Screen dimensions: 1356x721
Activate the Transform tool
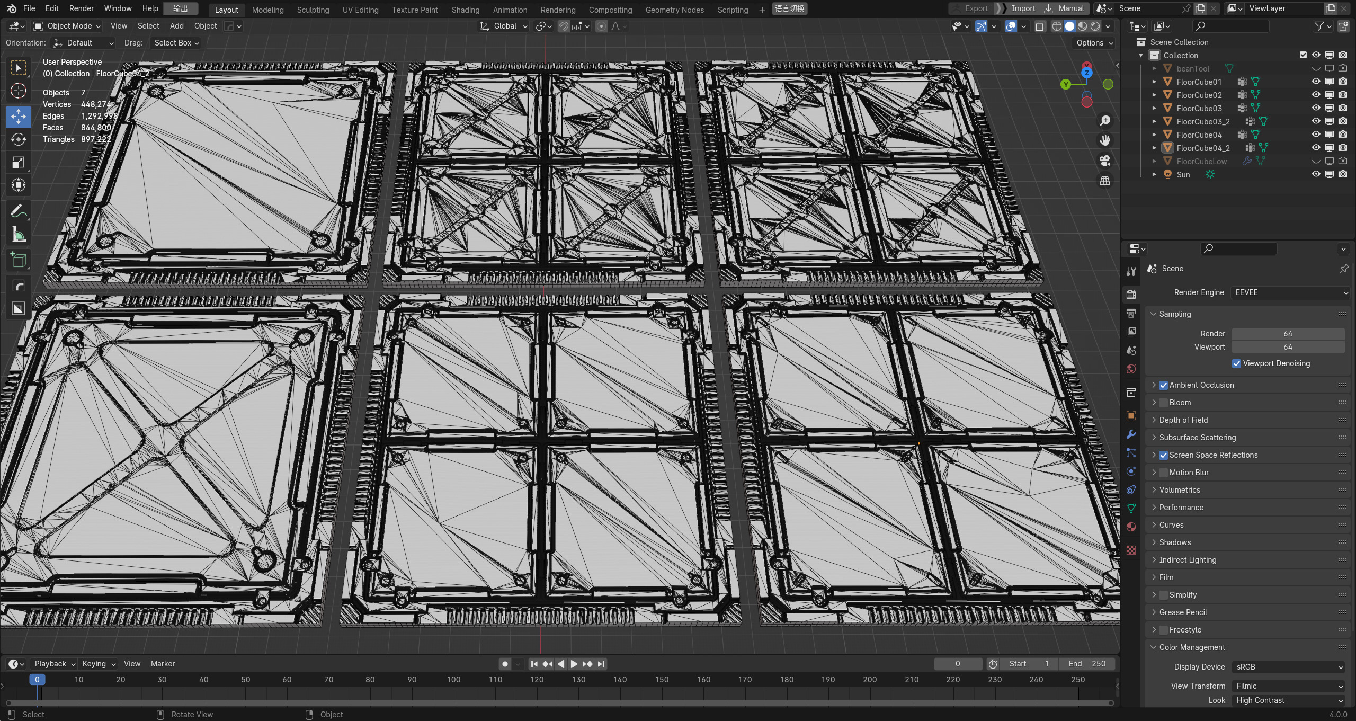[19, 185]
